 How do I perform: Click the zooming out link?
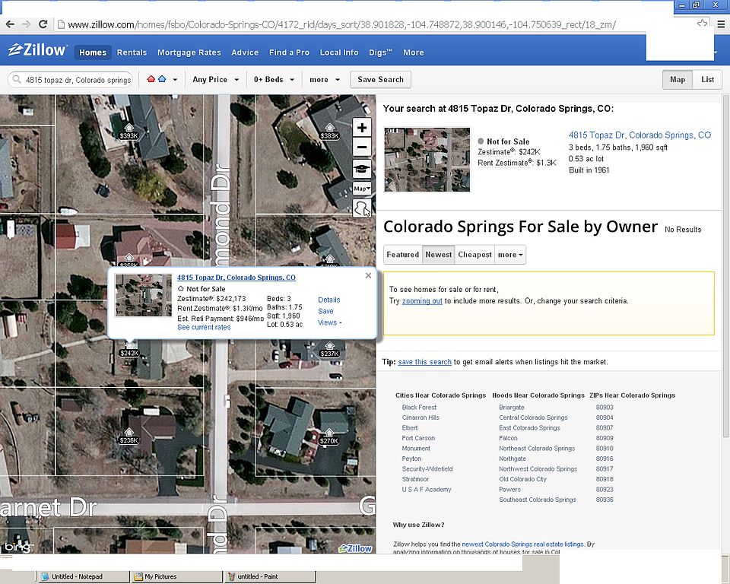pyautogui.click(x=422, y=301)
